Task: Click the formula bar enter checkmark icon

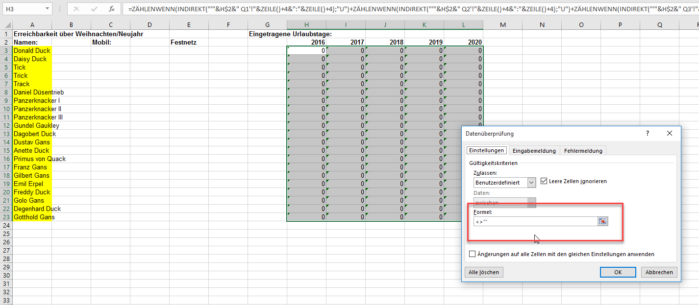Action: 94,9
